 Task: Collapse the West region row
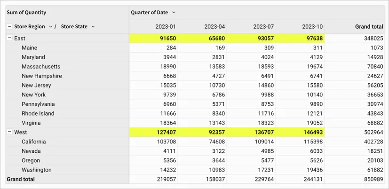(9, 132)
